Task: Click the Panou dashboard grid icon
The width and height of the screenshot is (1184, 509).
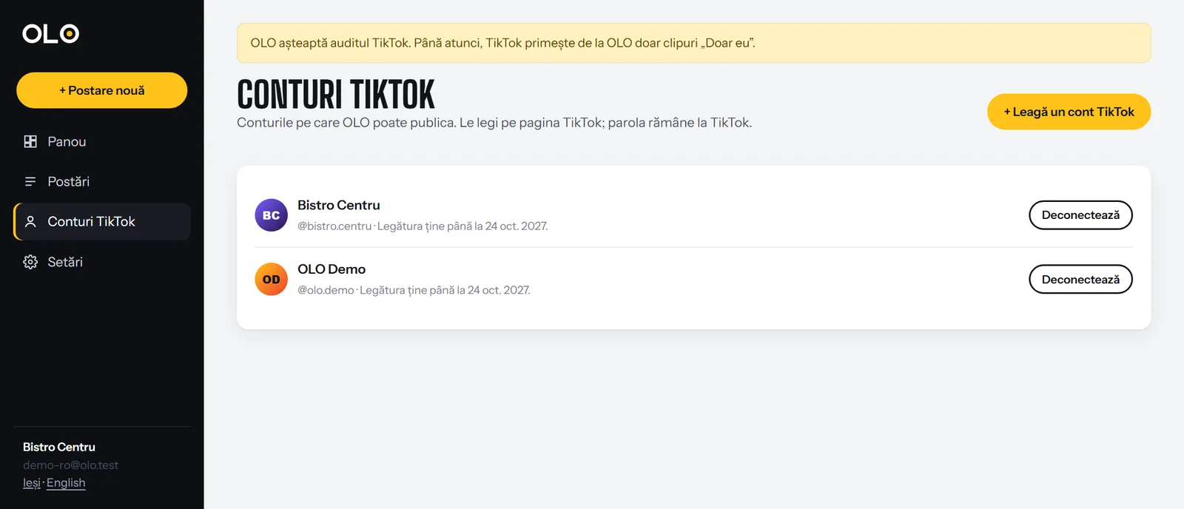Action: [30, 141]
